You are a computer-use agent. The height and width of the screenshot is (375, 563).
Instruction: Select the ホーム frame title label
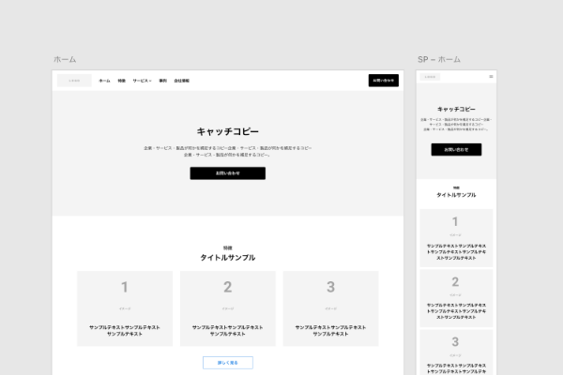click(65, 59)
